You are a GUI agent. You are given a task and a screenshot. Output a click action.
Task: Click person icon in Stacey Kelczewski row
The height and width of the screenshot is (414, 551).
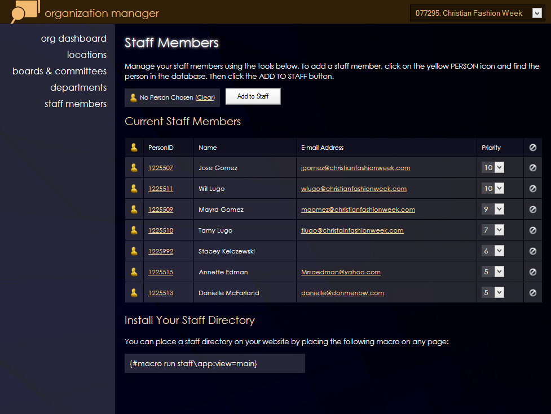[x=134, y=251]
